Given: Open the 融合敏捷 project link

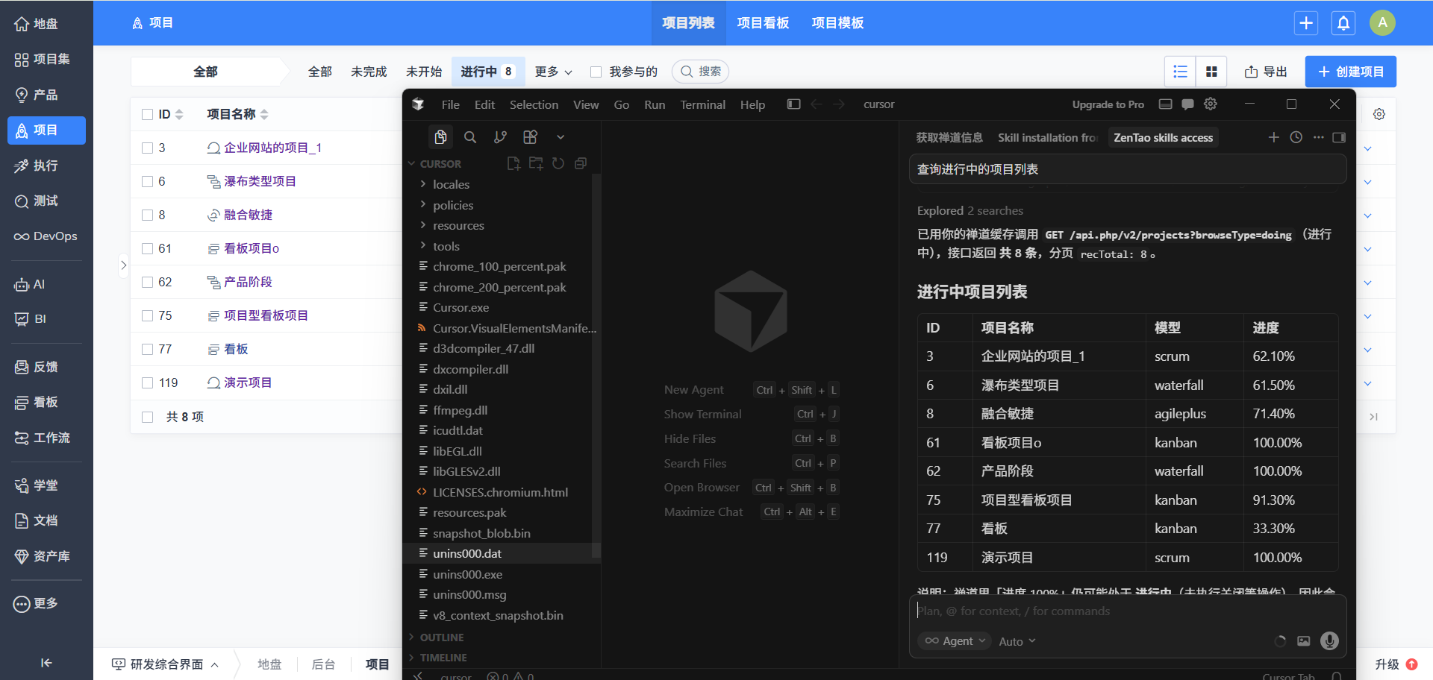Looking at the screenshot, I should 248,215.
